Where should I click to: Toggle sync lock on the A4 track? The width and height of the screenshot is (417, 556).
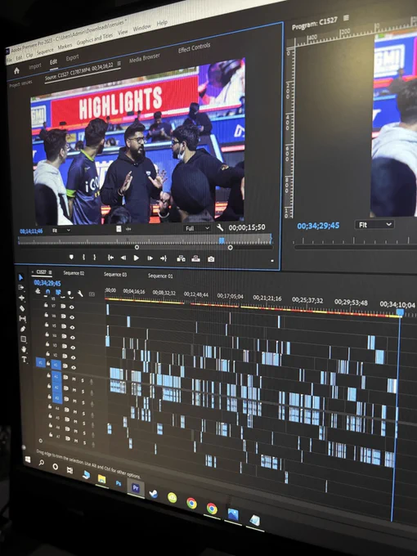[x=66, y=410]
